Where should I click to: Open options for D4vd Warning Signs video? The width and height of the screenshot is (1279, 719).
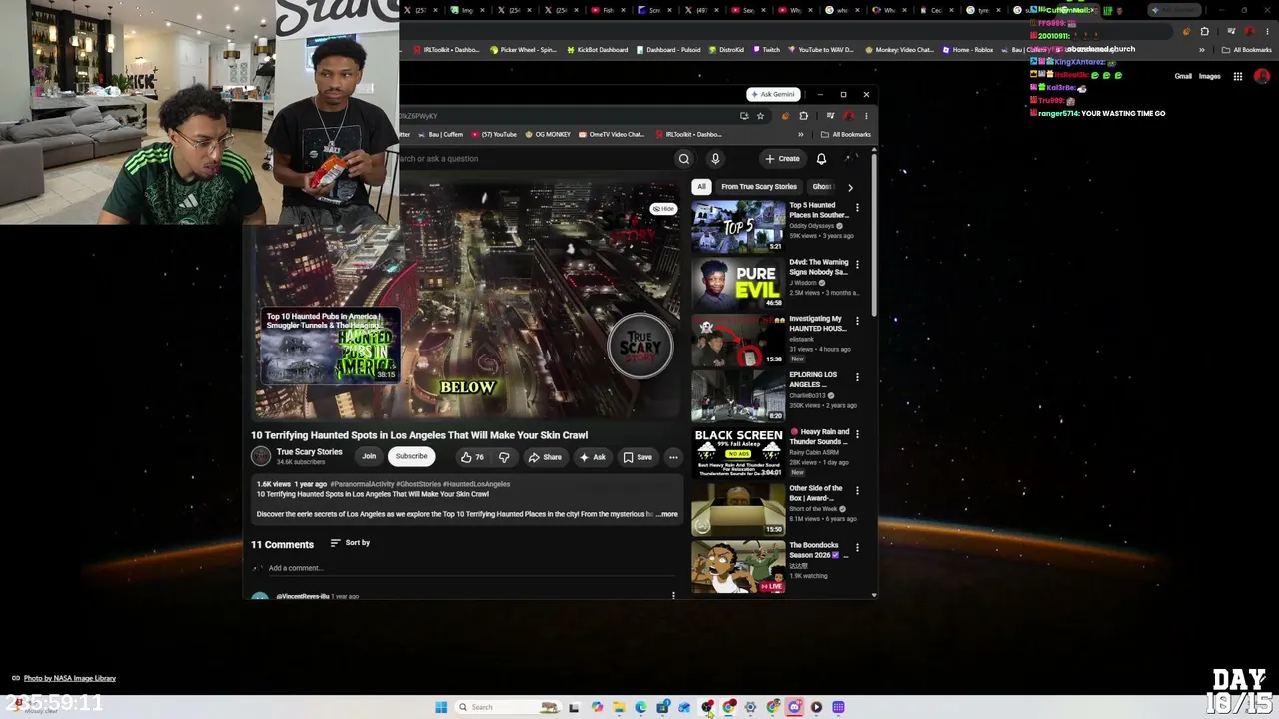point(857,266)
